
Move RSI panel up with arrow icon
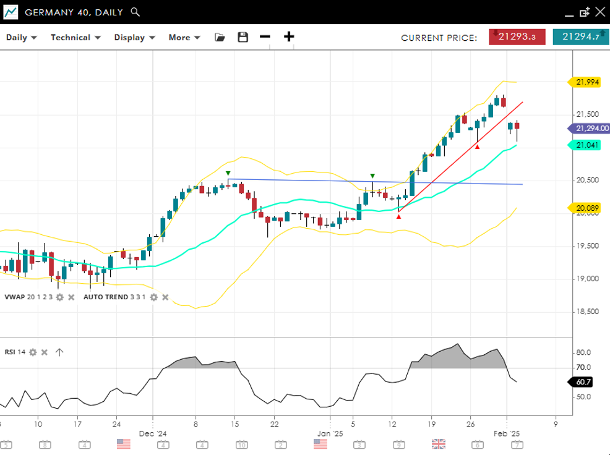click(x=59, y=352)
